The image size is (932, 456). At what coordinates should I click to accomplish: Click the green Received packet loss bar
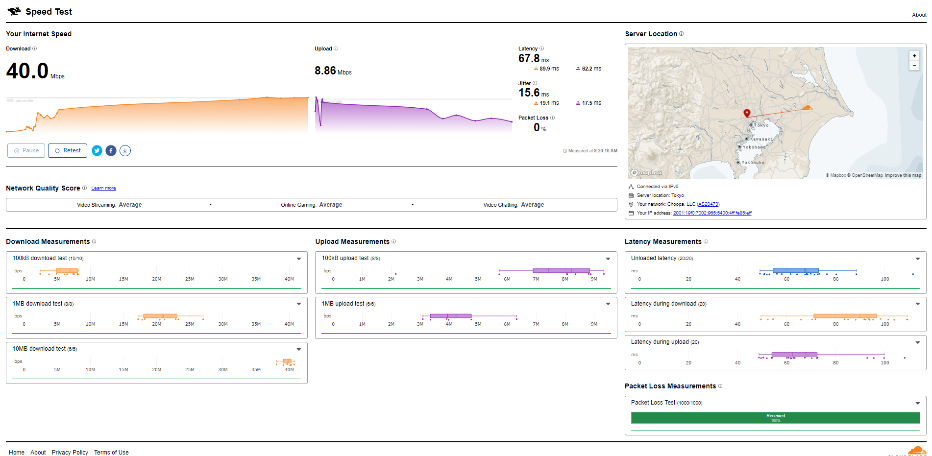point(776,418)
